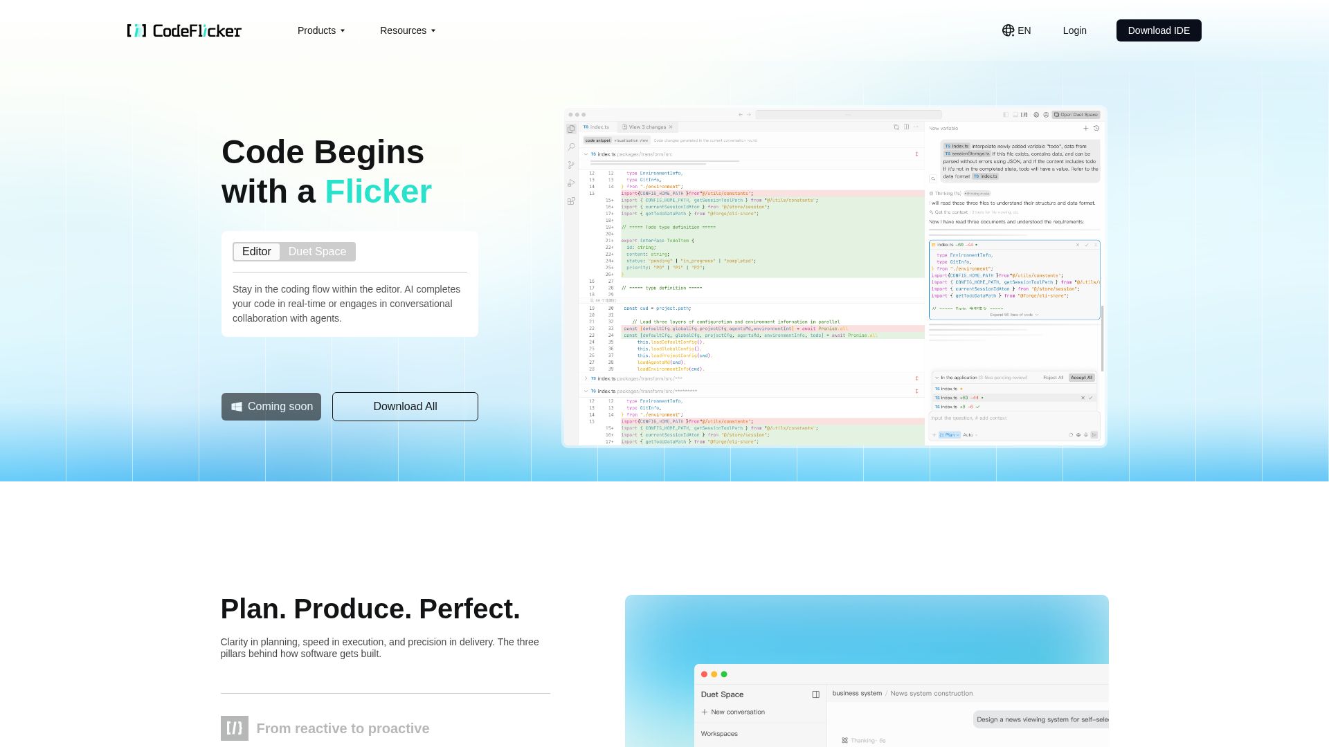The width and height of the screenshot is (1329, 747).
Task: Expand the collapsed index.ts diff section
Action: point(586,378)
